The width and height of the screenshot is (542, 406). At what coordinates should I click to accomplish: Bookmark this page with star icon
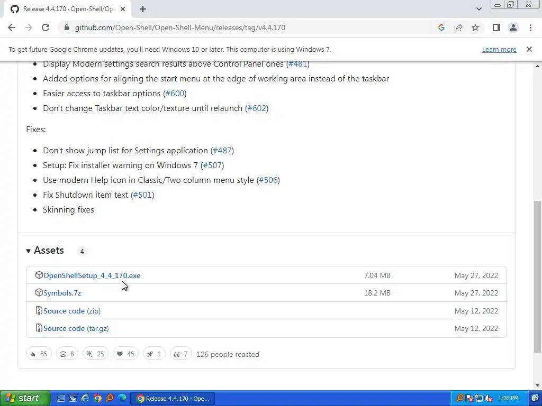click(475, 27)
